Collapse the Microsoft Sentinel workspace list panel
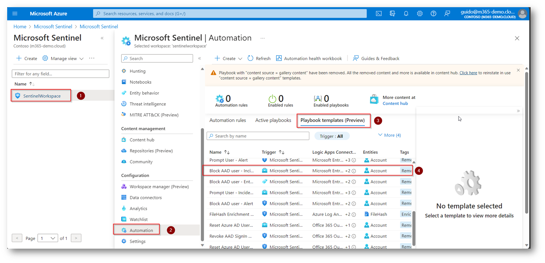 (102, 38)
